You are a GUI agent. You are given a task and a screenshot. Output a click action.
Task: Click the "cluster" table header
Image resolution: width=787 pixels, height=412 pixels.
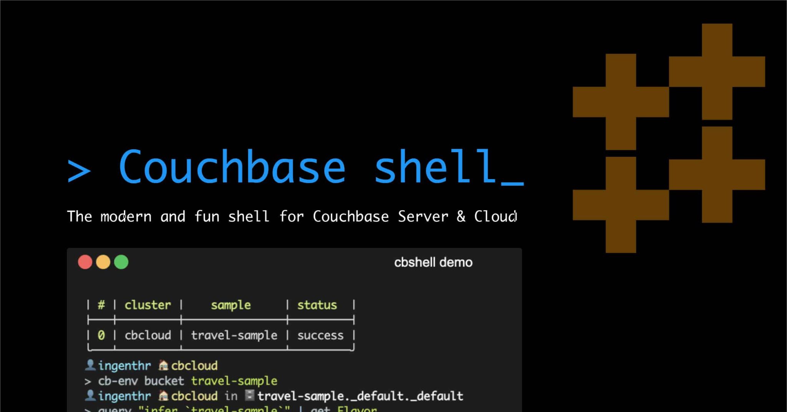(148, 305)
